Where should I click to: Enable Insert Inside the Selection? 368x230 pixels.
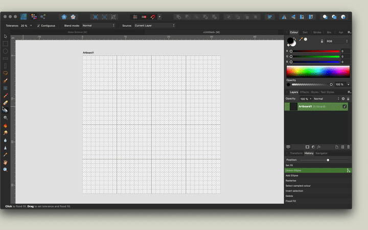343,17
